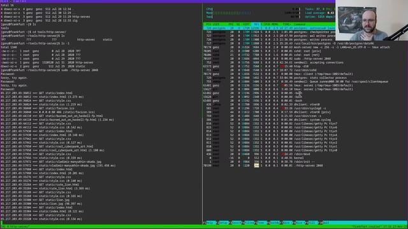Click F3 Search in htop footer
This screenshot has height=229, width=408.
coord(235,223)
